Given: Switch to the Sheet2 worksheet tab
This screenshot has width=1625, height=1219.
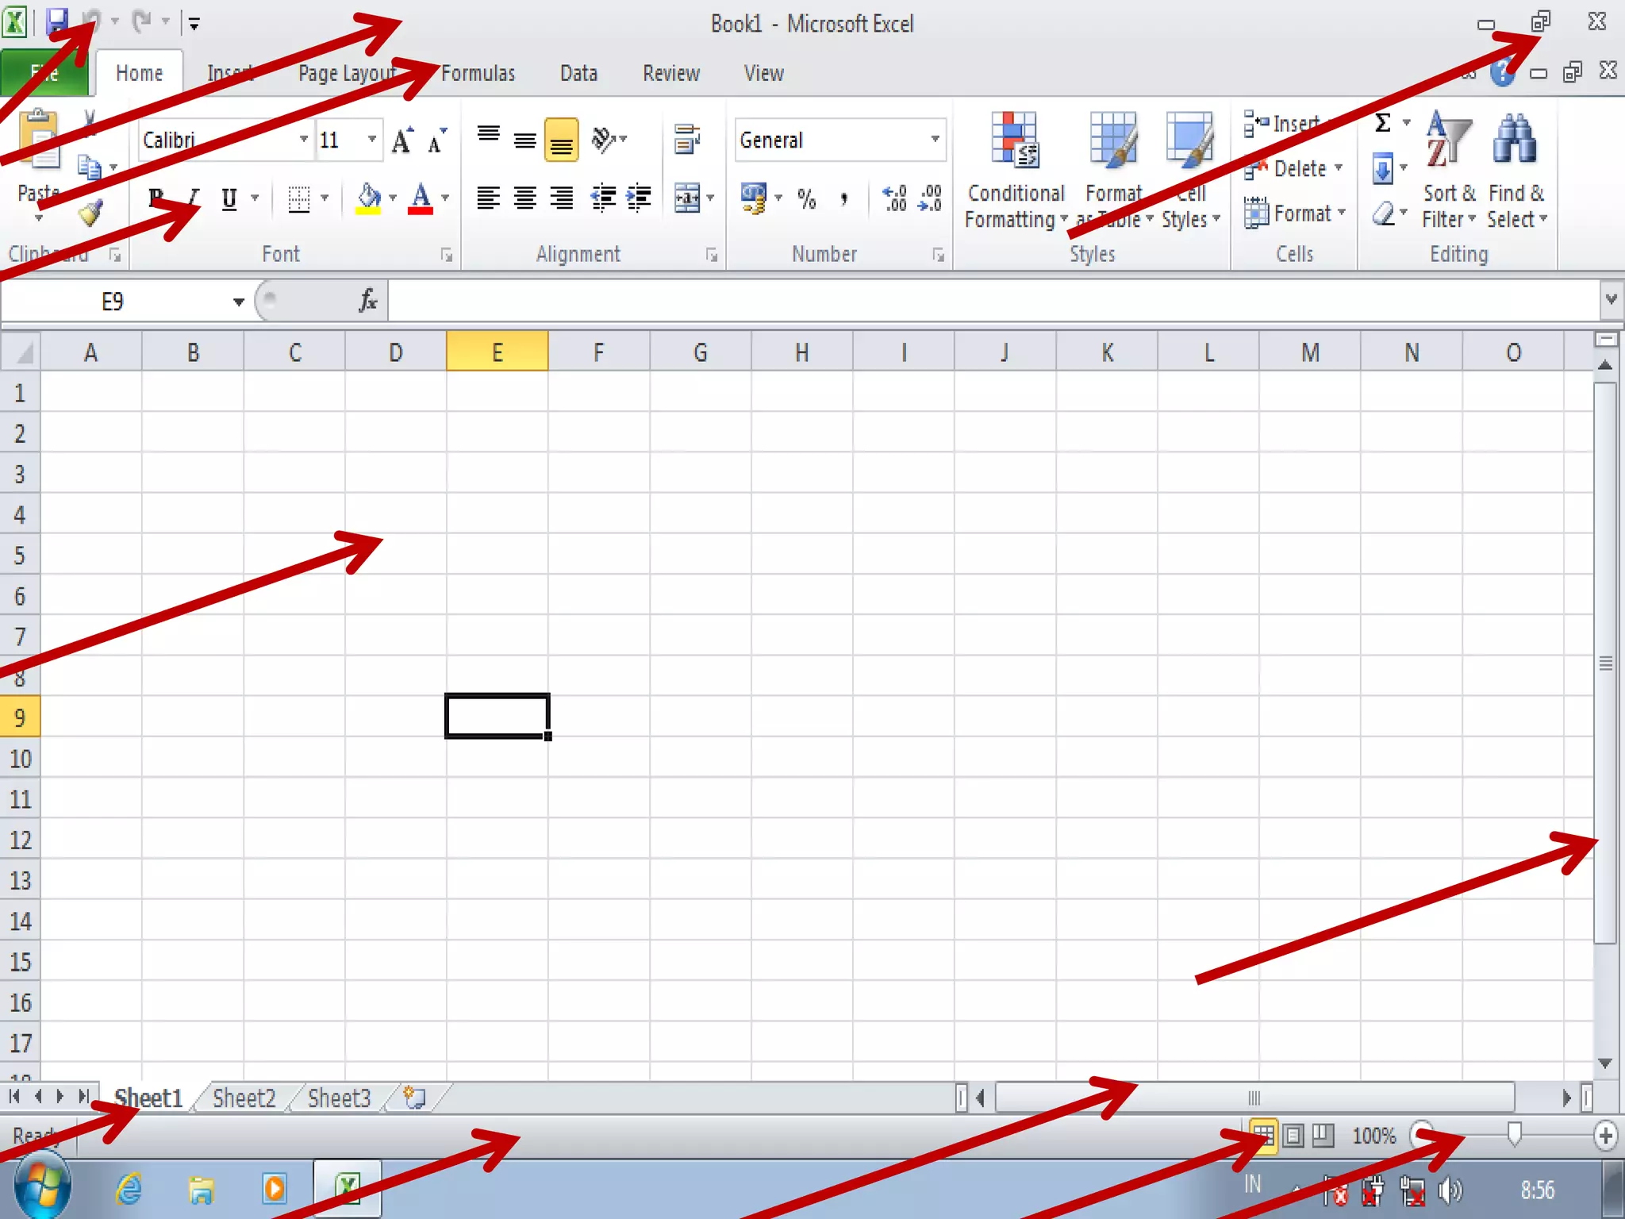Looking at the screenshot, I should click(244, 1098).
